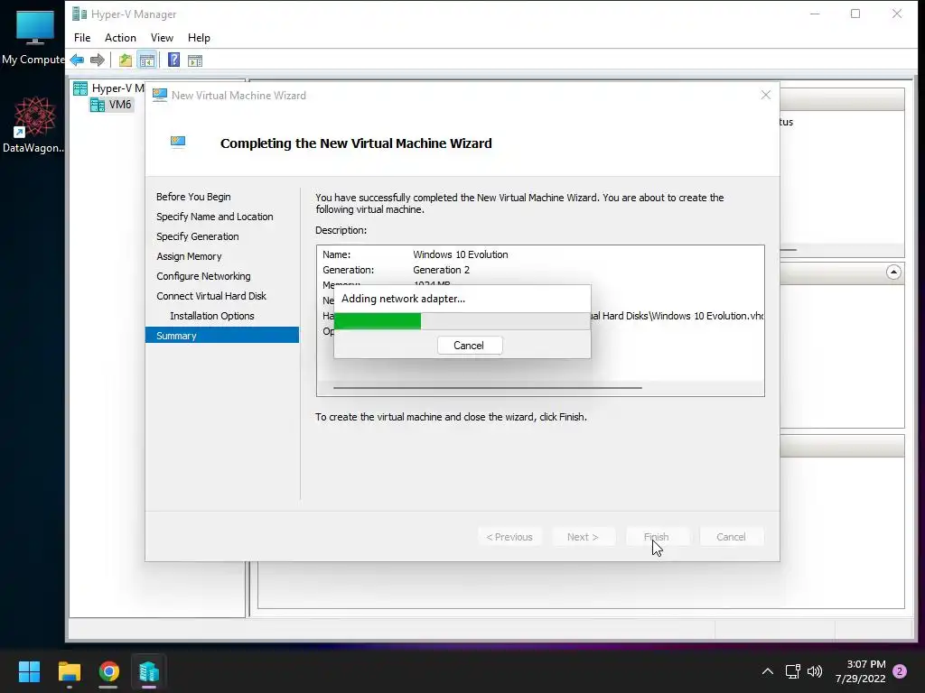This screenshot has height=693, width=925.
Task: Close the New Virtual Machine Wizard
Action: [766, 95]
